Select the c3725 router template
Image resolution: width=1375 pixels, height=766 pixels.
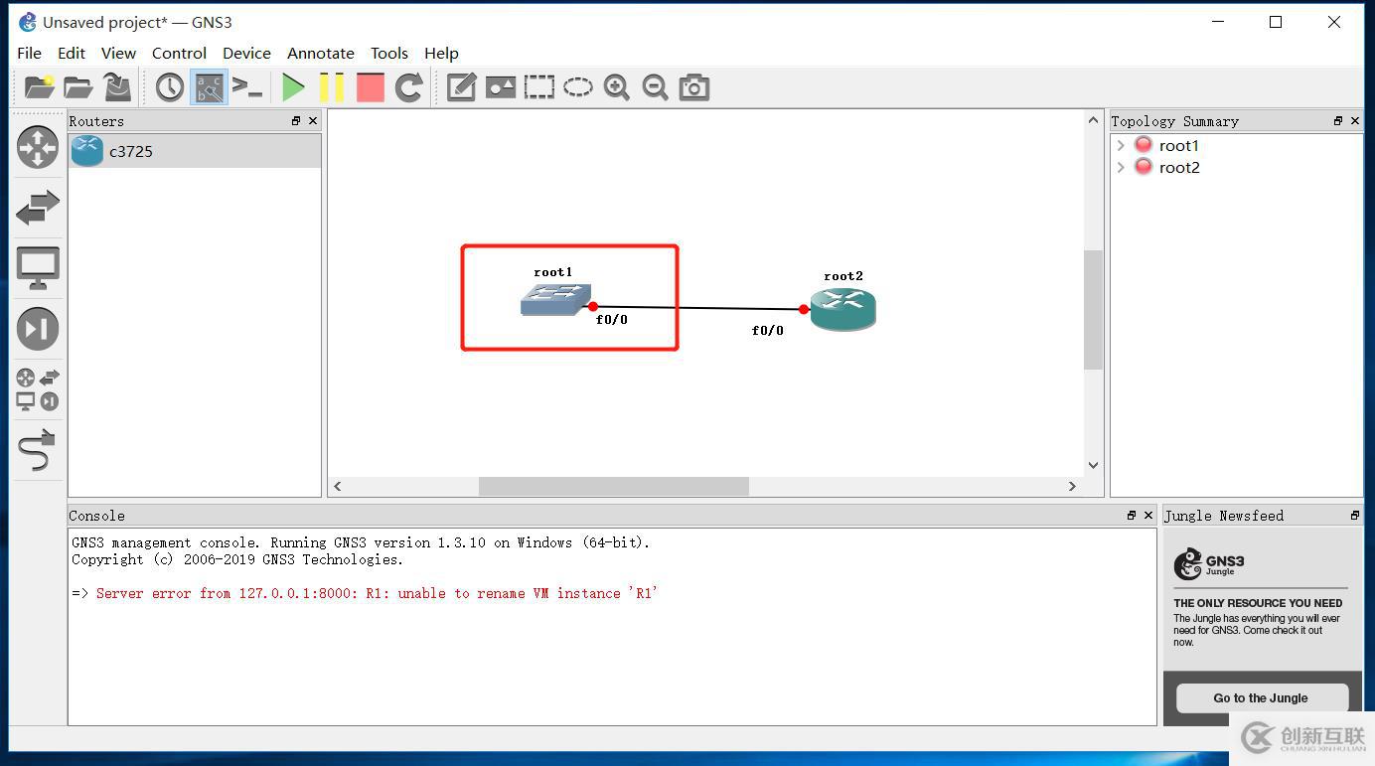130,151
